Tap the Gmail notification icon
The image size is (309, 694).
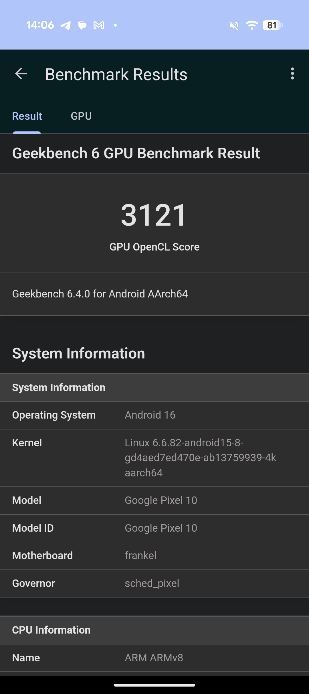pos(99,25)
